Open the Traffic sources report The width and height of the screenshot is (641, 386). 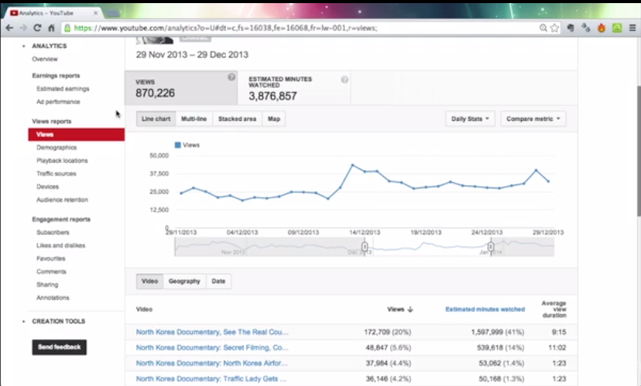click(x=56, y=174)
